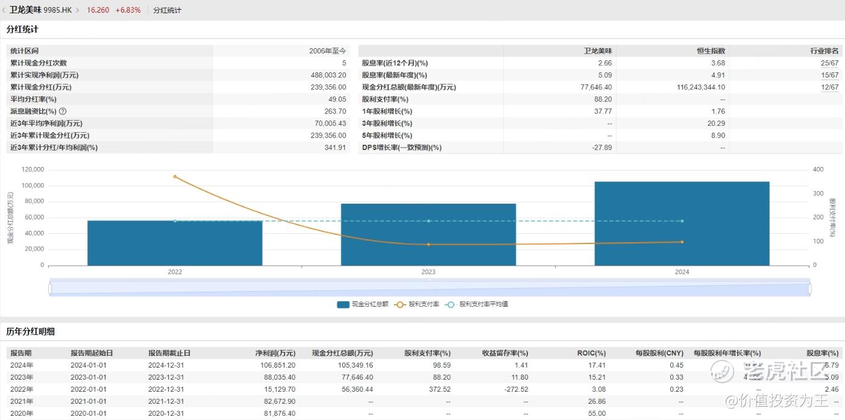The image size is (845, 420).
Task: Sort by 报告期 column header
Action: tap(21, 353)
